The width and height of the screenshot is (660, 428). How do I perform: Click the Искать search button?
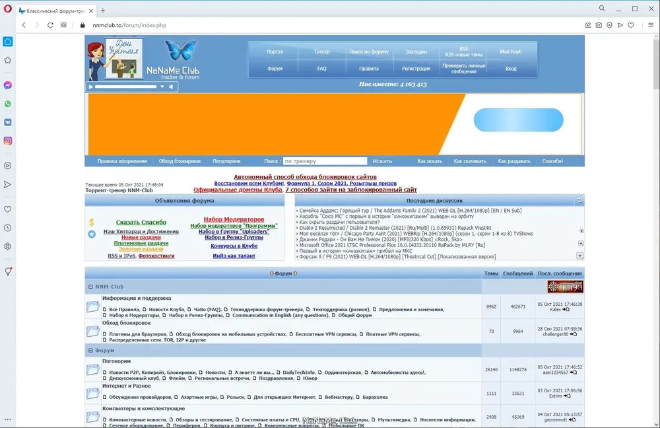[x=382, y=161]
